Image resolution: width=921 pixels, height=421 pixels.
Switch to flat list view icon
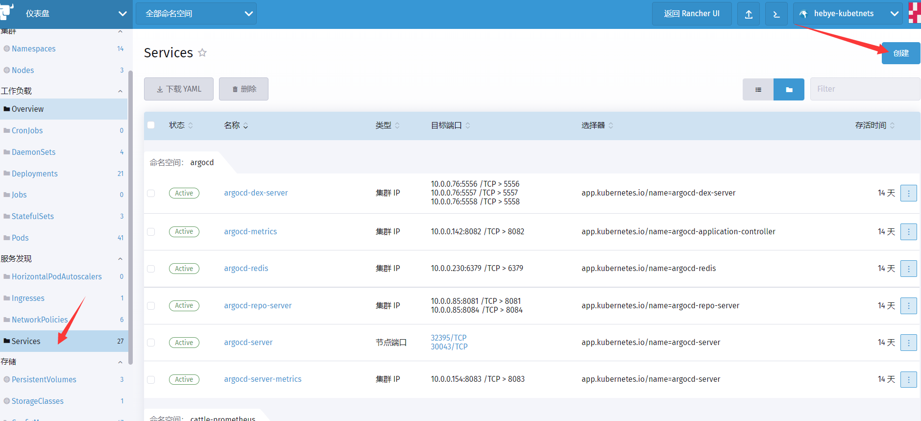[x=758, y=89]
